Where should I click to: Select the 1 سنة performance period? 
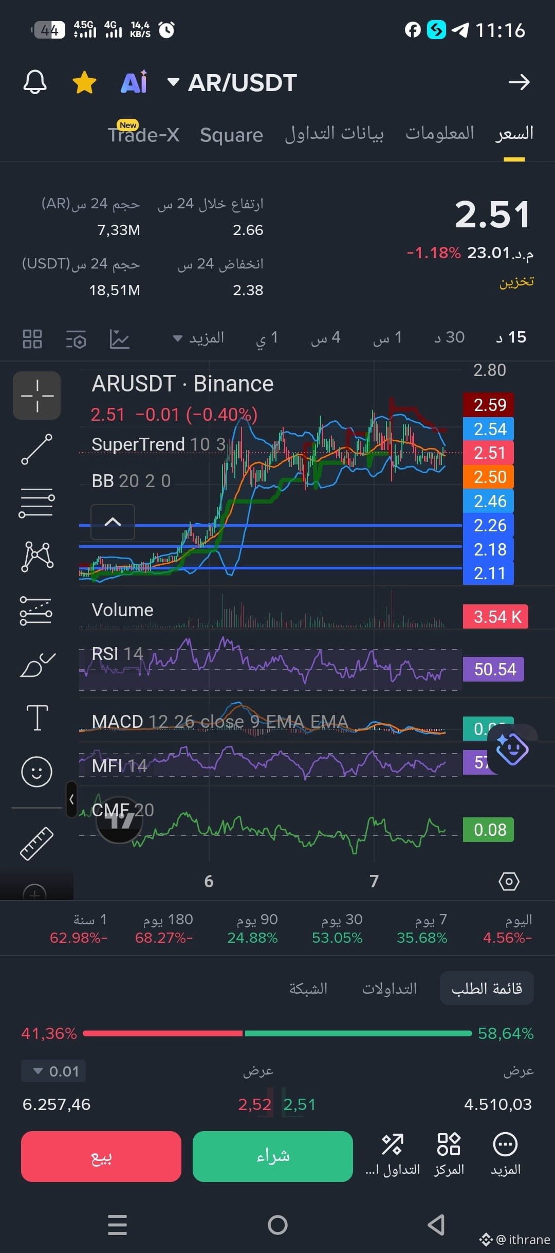click(79, 928)
